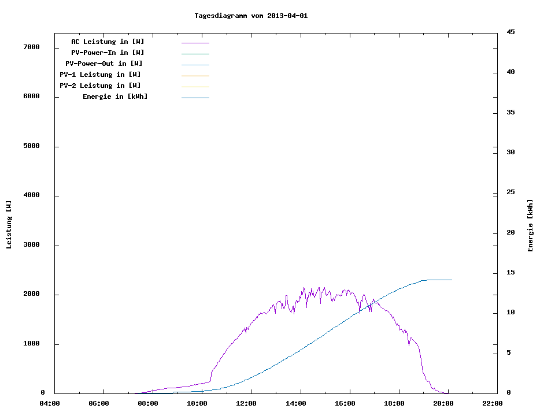
Task: Select the 22:00 time axis label
Action: point(493,403)
